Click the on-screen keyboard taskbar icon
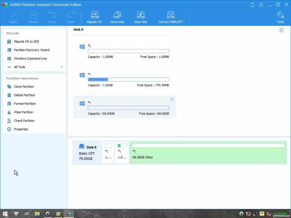291x218 pixels. (x=27, y=214)
